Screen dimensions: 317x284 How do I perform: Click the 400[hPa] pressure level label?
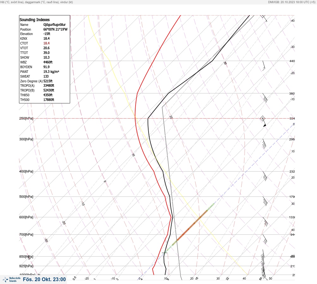click(x=26, y=171)
